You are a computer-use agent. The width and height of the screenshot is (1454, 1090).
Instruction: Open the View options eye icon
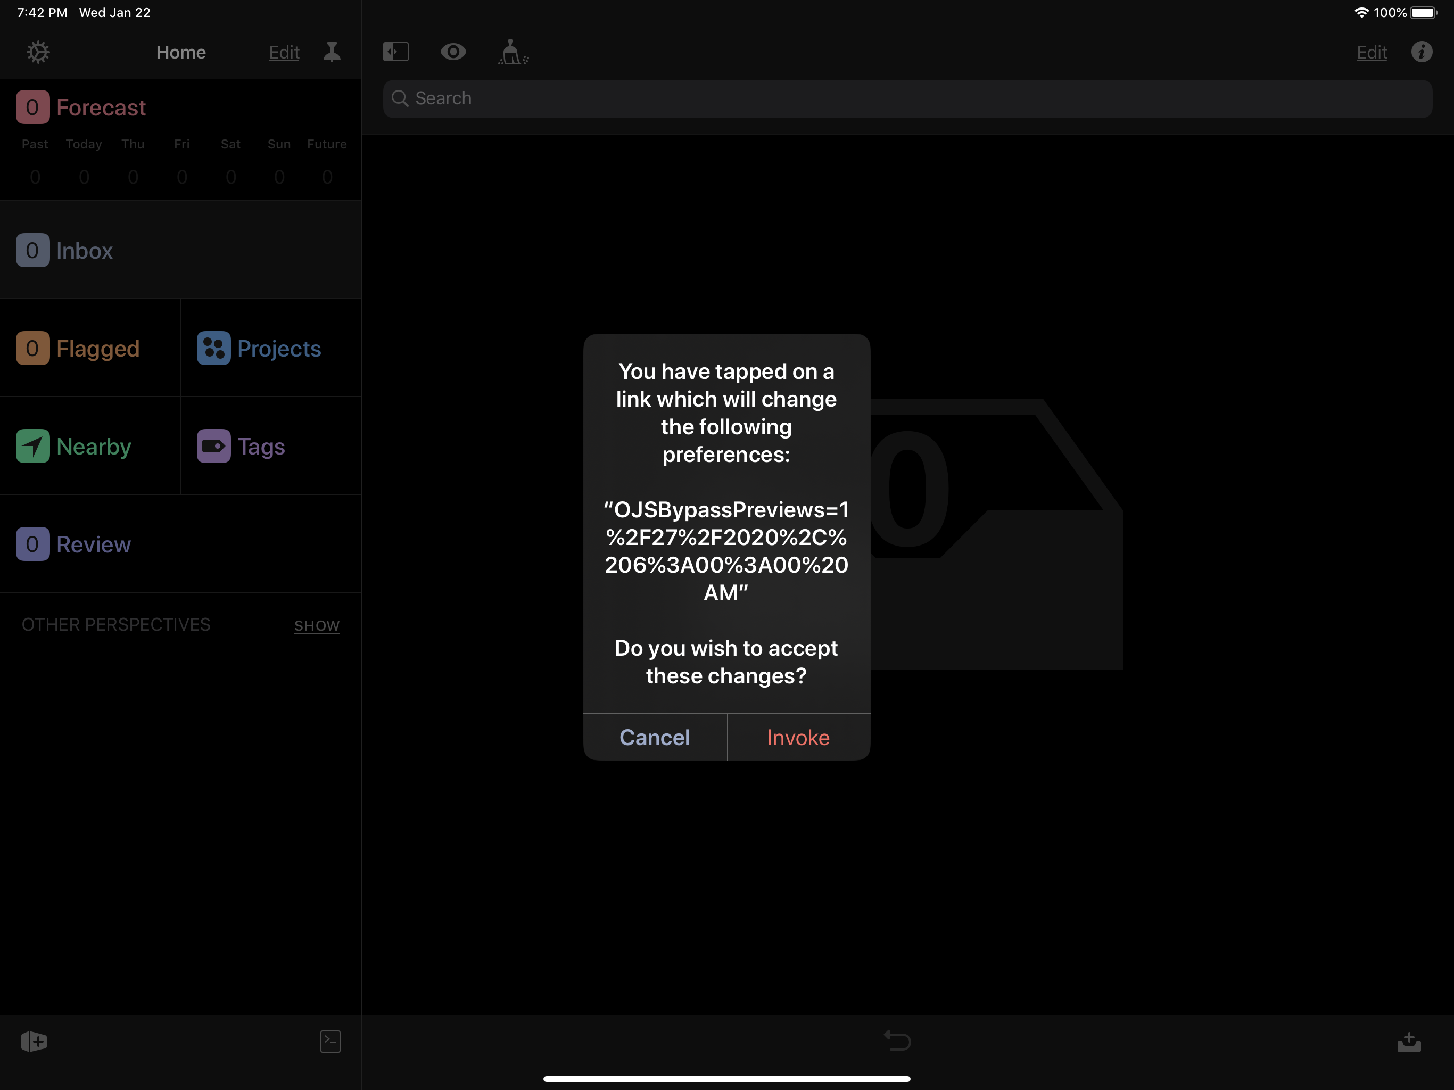[x=453, y=52]
